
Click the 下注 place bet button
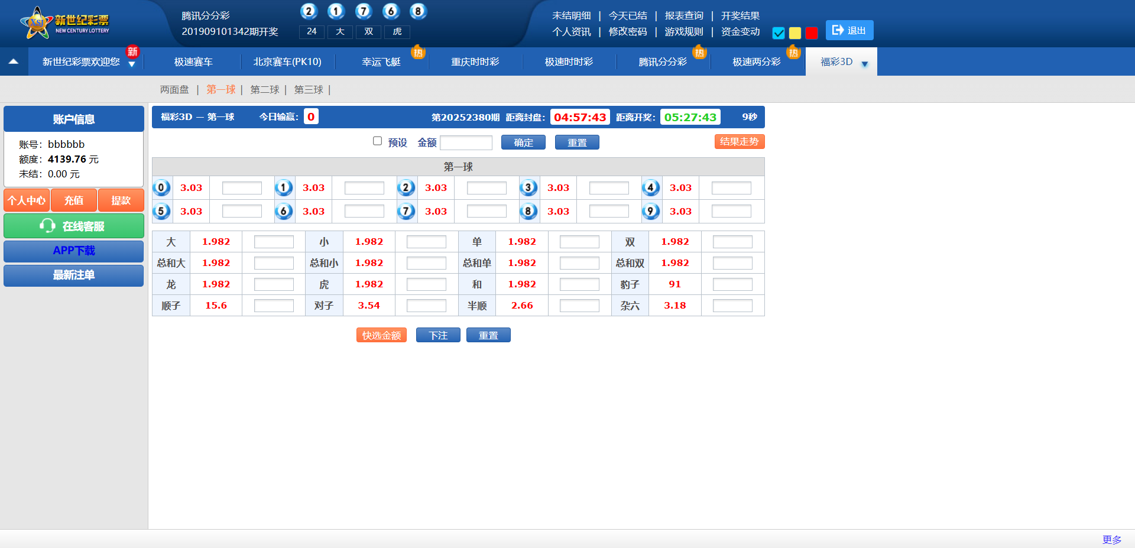[438, 336]
